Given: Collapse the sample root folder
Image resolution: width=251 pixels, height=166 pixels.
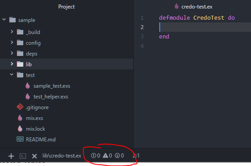Looking at the screenshot, I should [x=4, y=20].
